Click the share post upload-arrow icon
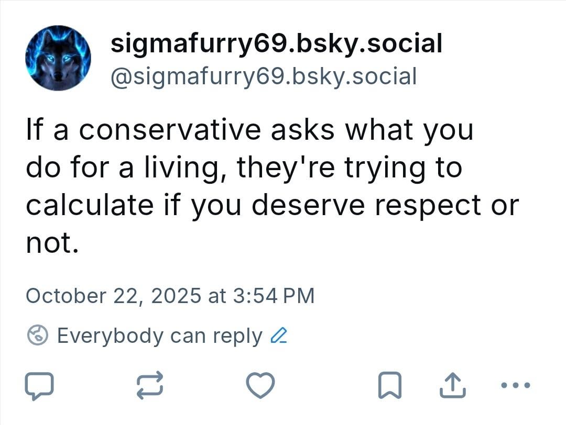Screen dimensions: 566x425 [452, 386]
